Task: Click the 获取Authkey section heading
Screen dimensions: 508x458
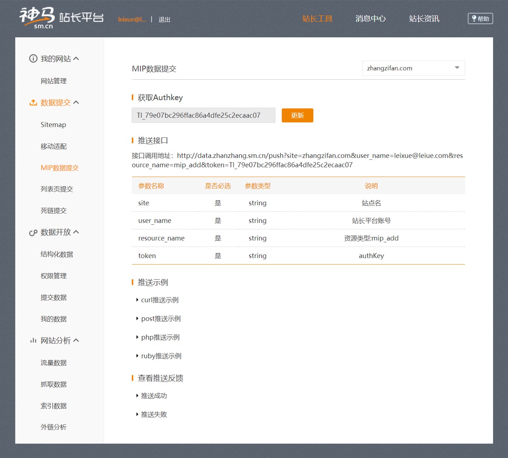Action: pos(160,97)
